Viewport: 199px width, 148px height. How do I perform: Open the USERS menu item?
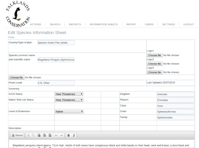[x=149, y=24]
